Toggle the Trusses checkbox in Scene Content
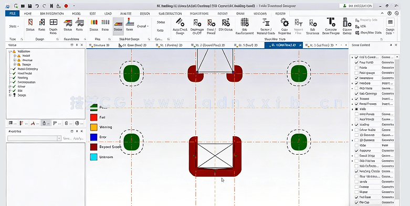 tap(356, 99)
